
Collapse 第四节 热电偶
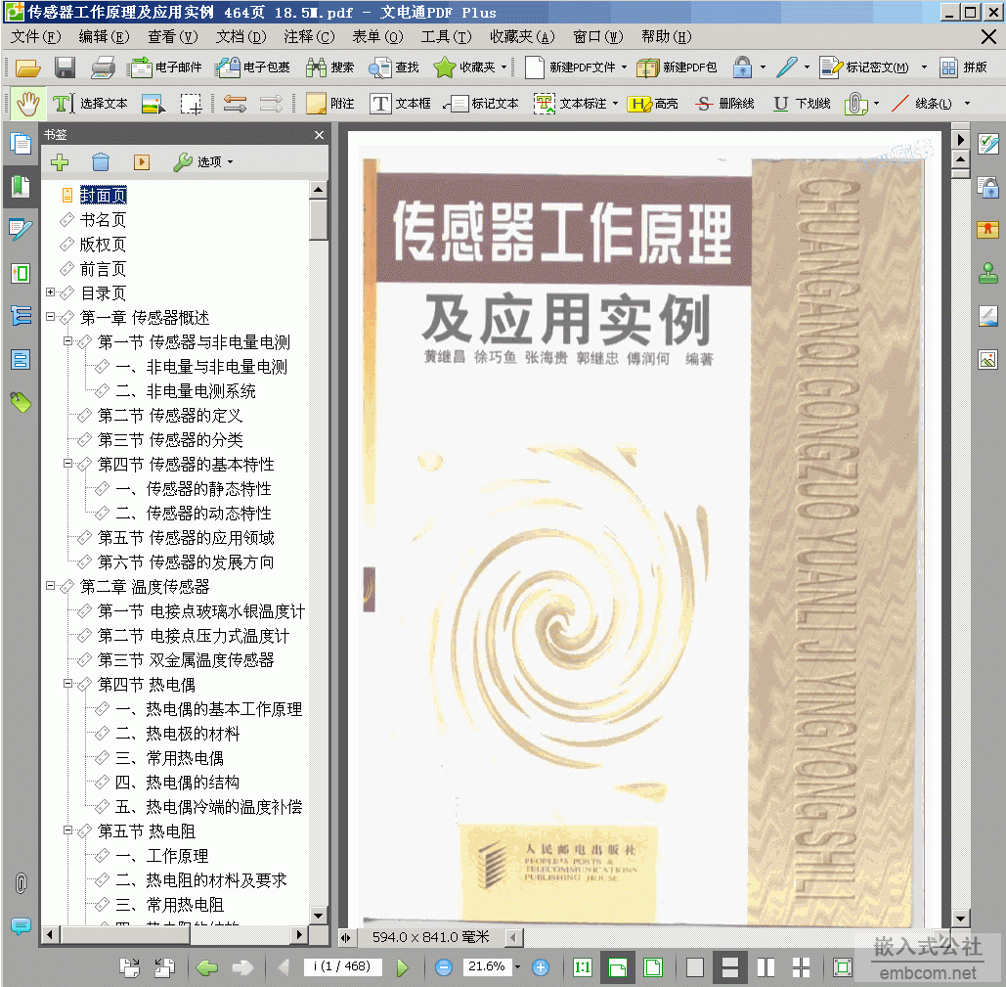pyautogui.click(x=68, y=684)
